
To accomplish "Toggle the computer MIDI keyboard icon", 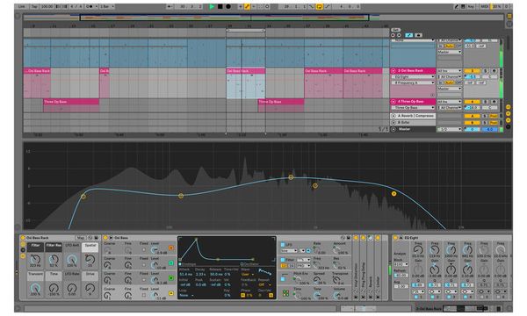I will tap(463, 6).
